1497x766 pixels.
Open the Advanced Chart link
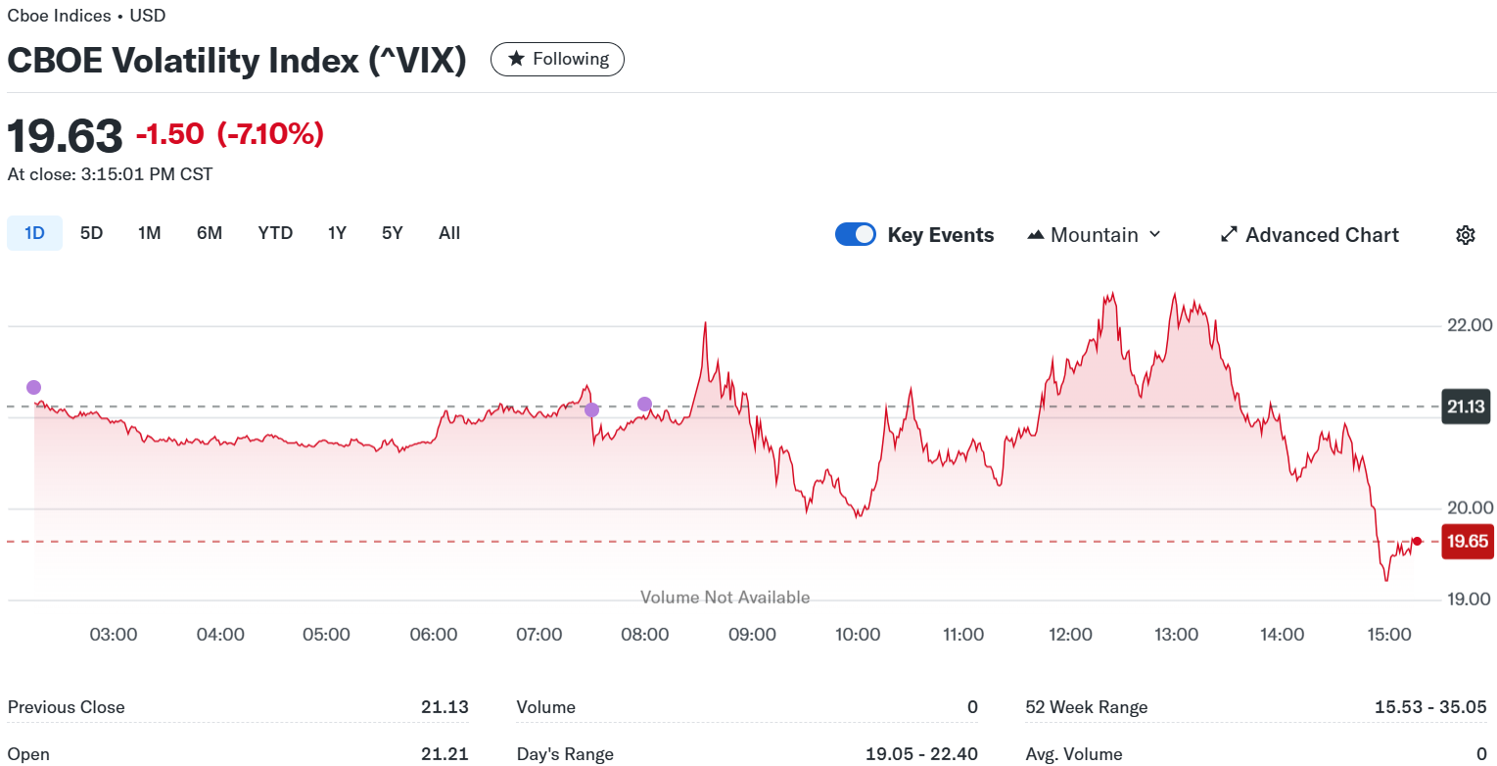(1310, 235)
